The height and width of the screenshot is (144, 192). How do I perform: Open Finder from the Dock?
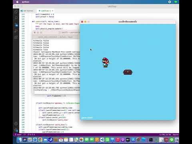coord(19,140)
